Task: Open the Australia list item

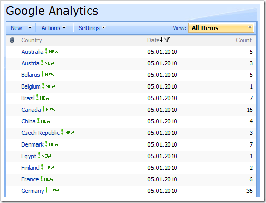Action: [32, 52]
